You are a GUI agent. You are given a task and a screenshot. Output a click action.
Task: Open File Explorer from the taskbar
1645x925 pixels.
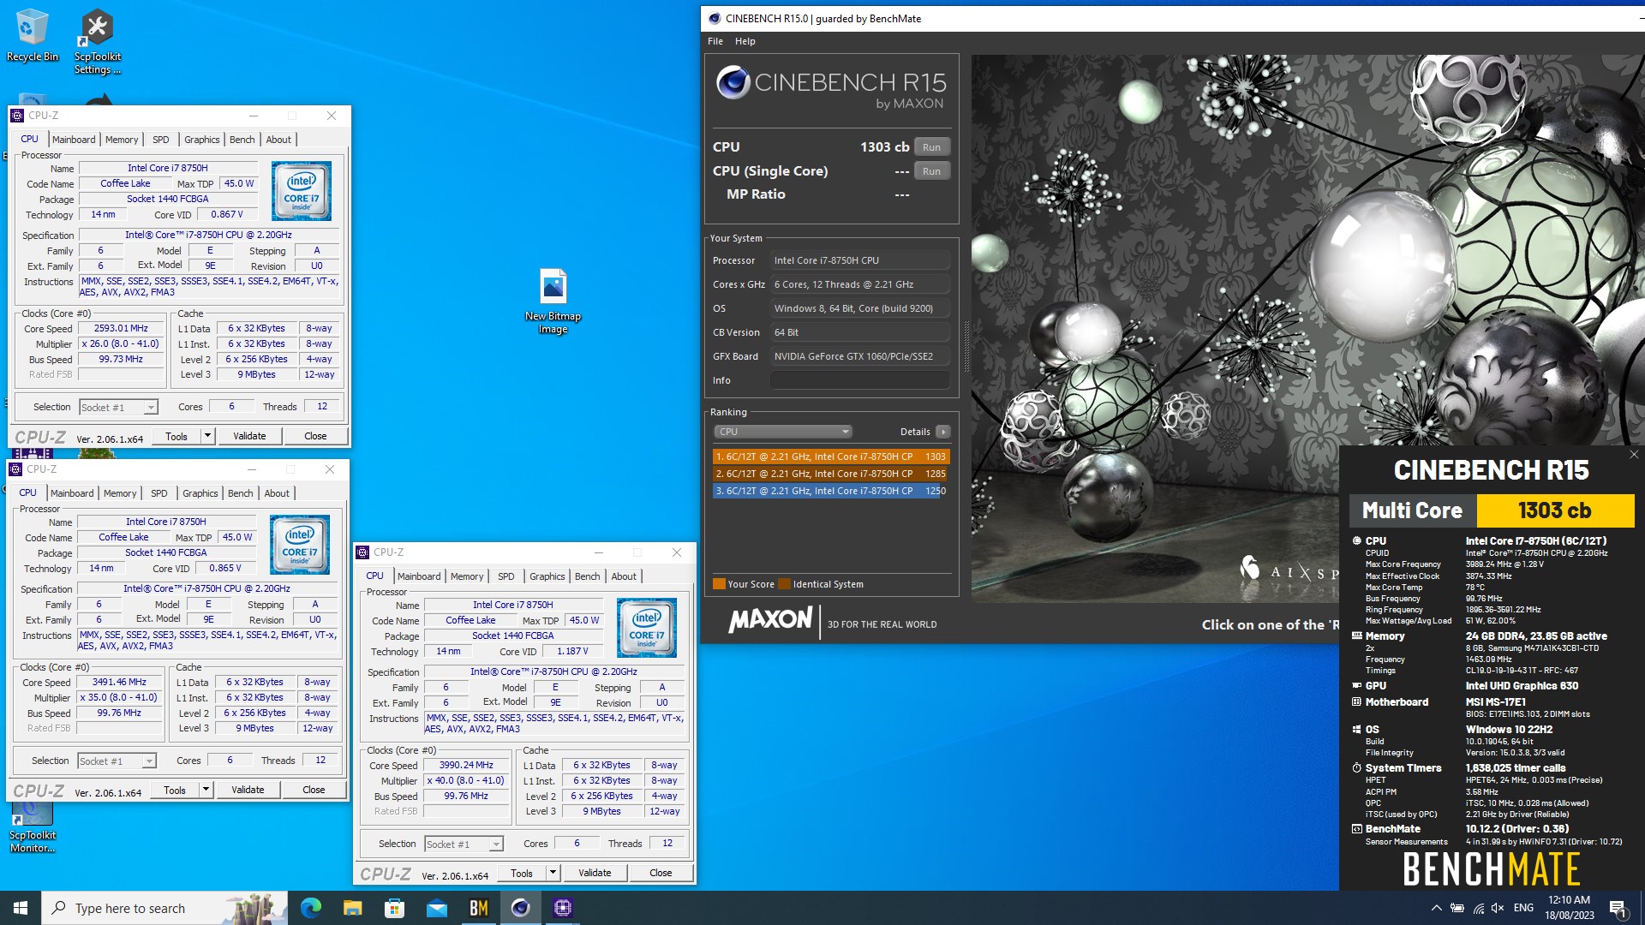click(x=352, y=908)
